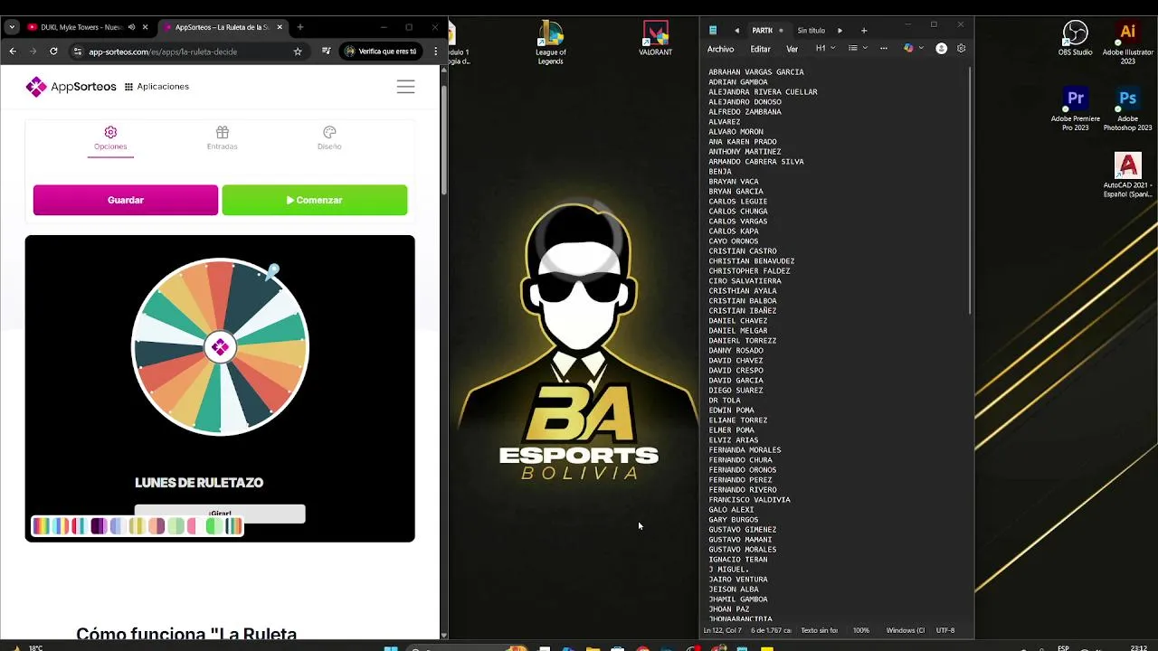Click the Copilot icon in Notepad

point(908,49)
